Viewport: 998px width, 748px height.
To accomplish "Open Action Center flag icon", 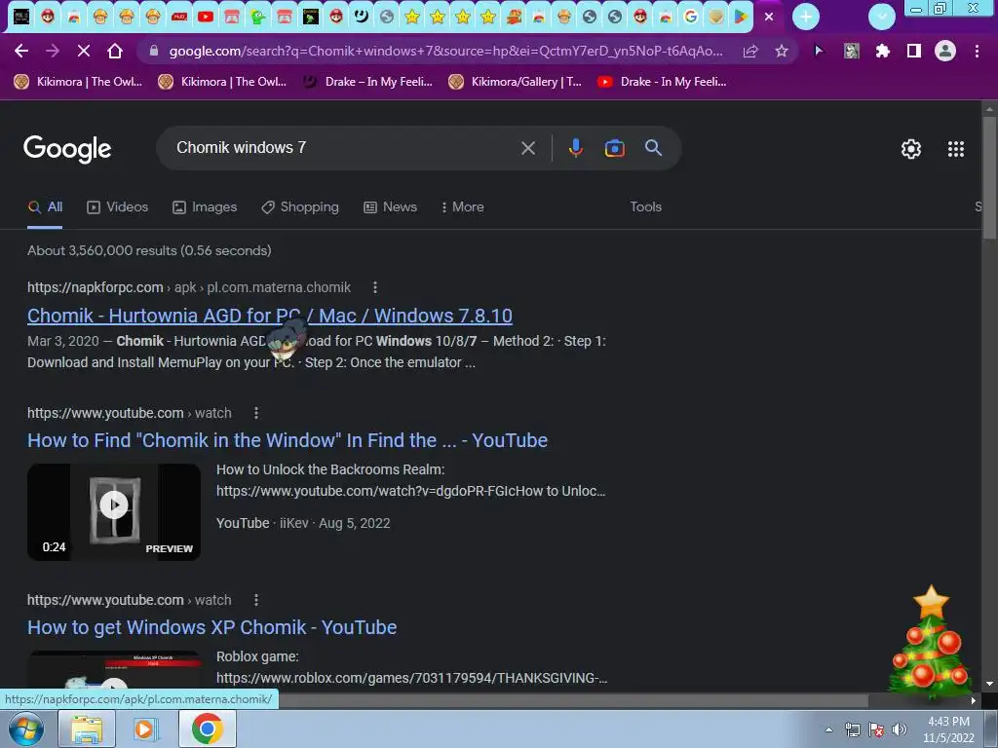I will tap(876, 729).
